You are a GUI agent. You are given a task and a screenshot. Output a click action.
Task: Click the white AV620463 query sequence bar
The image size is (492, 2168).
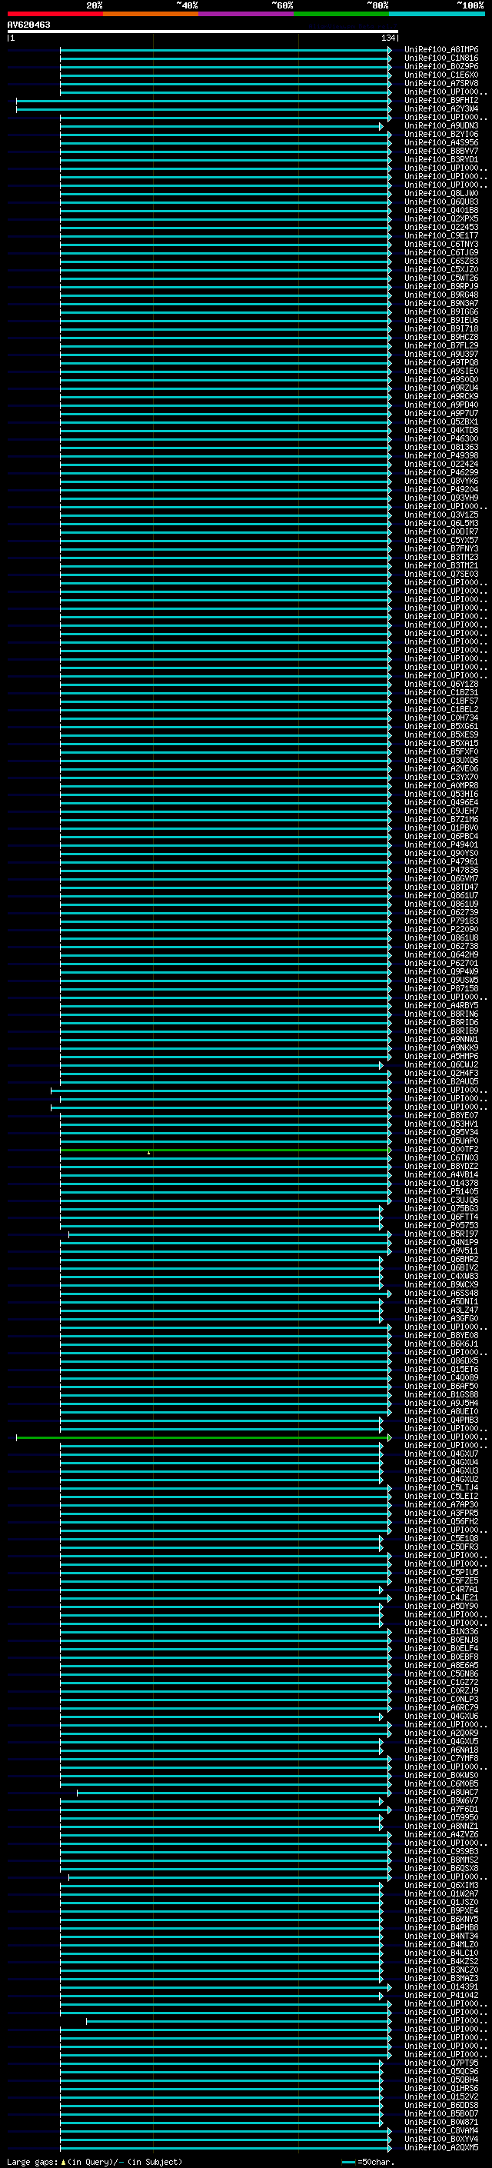pos(203,31)
